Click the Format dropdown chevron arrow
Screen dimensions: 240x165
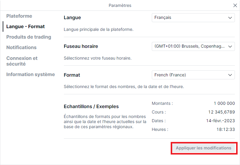230,75
